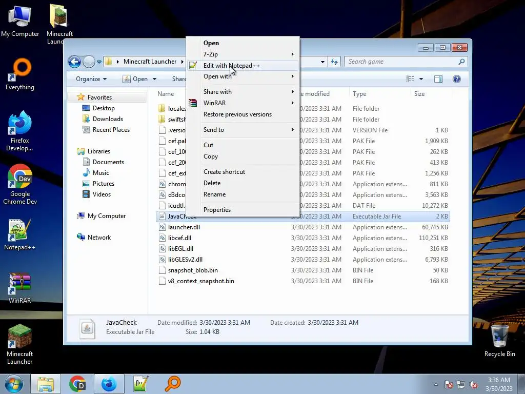Open Chrome Dev from the taskbar
This screenshot has width=525, height=394.
[77, 384]
